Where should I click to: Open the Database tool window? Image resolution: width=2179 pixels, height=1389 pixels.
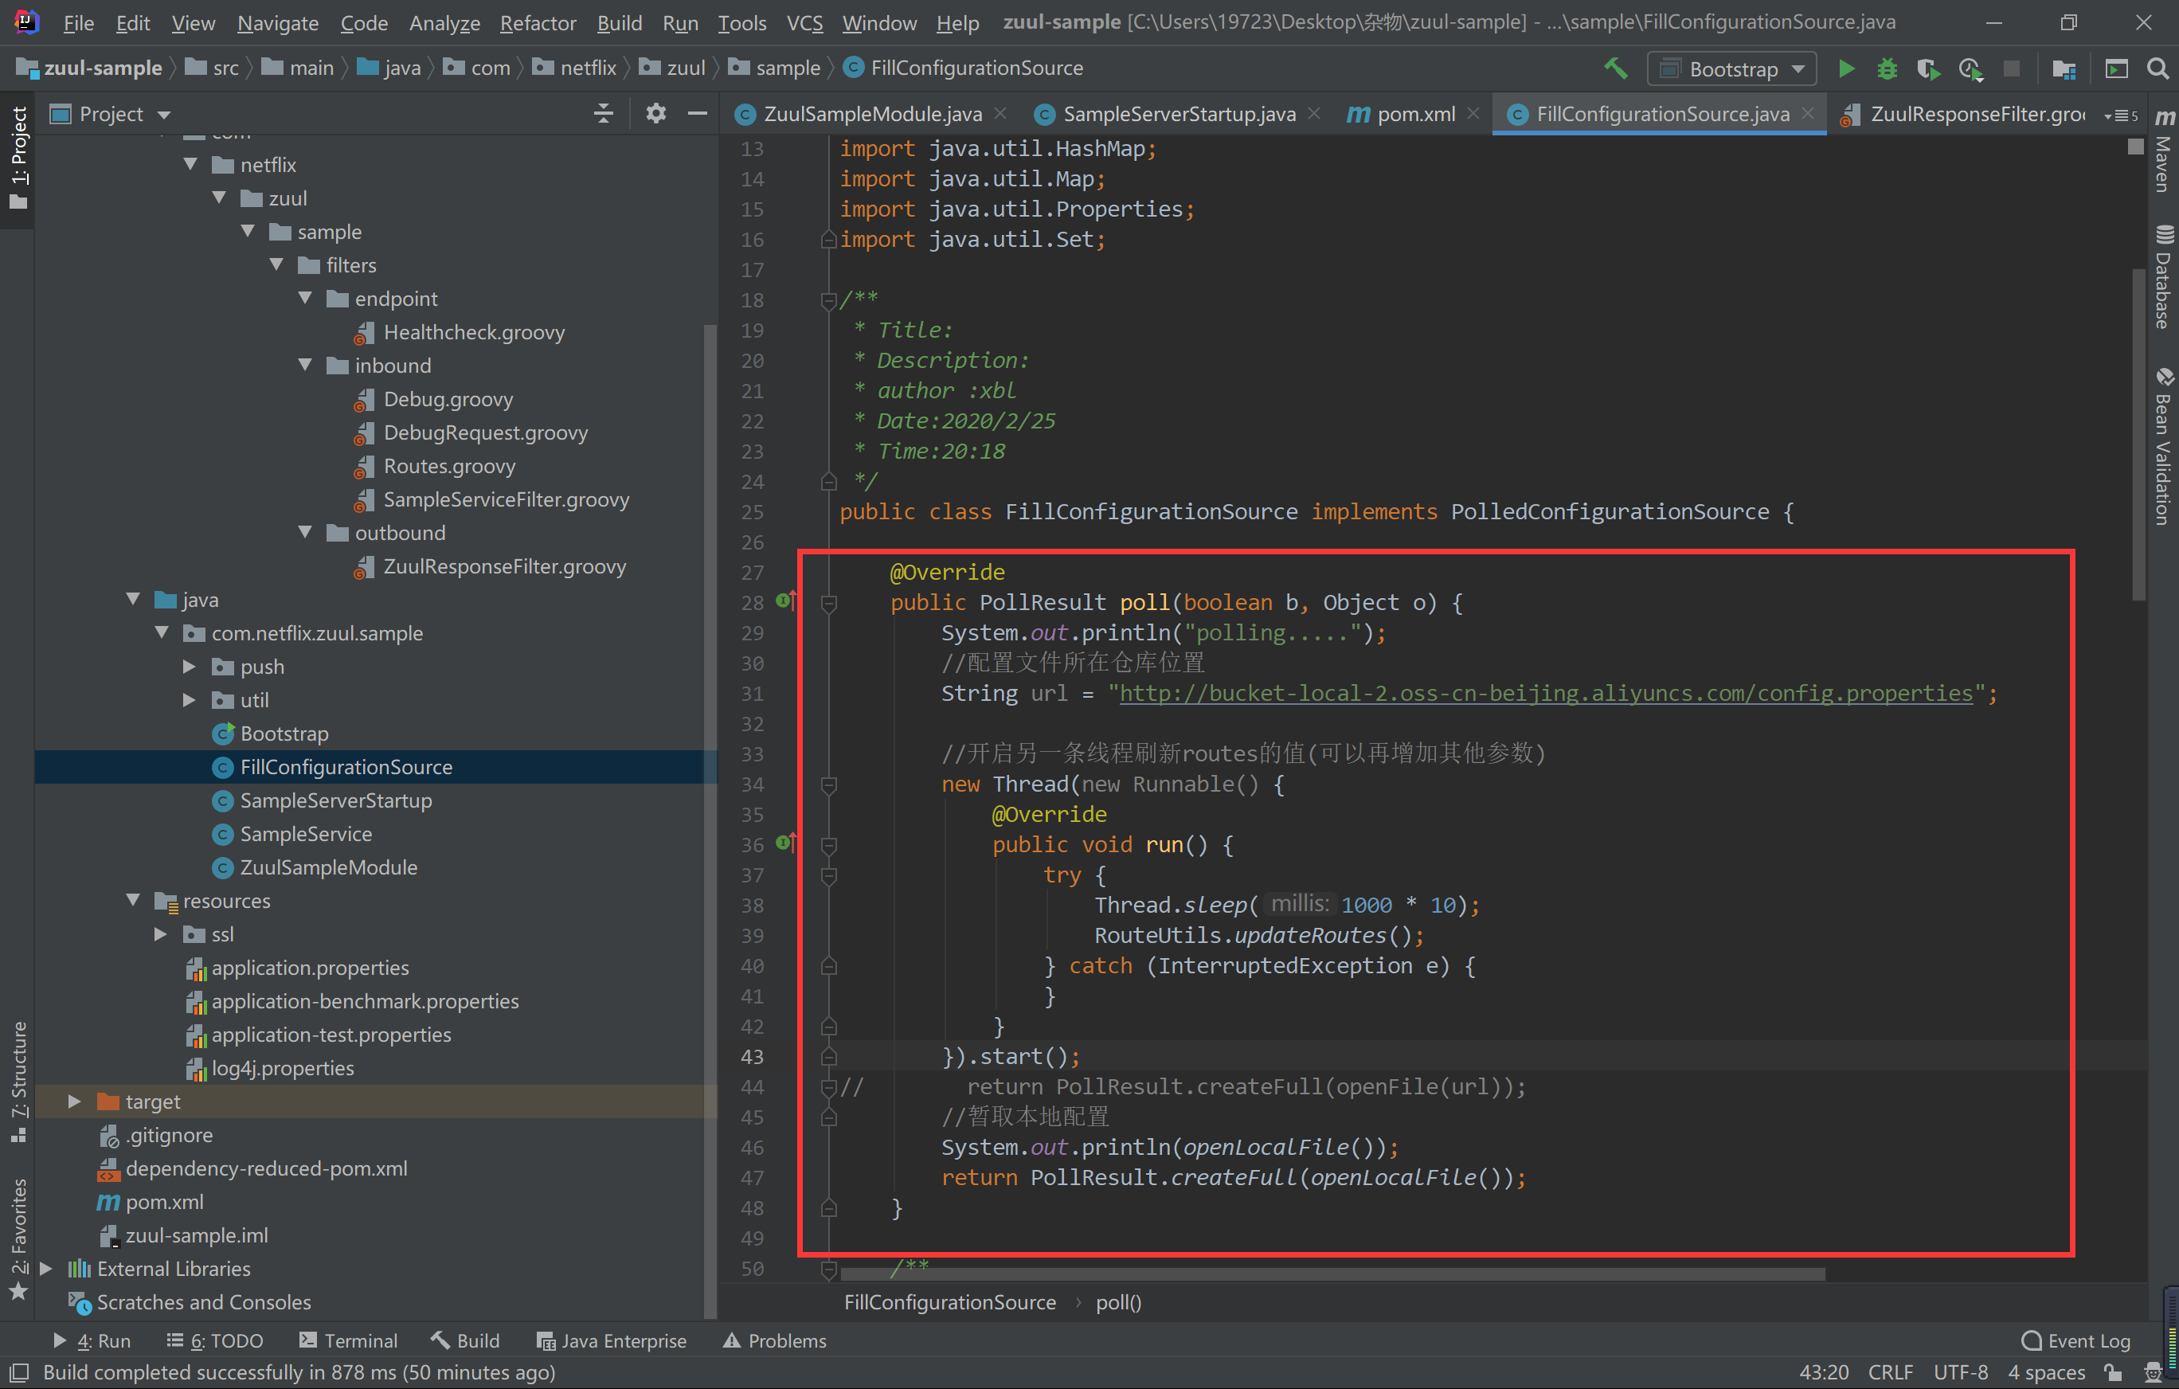[2164, 277]
